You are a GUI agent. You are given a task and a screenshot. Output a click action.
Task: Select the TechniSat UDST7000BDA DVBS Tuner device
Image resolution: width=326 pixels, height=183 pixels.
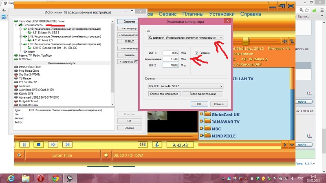(38, 21)
